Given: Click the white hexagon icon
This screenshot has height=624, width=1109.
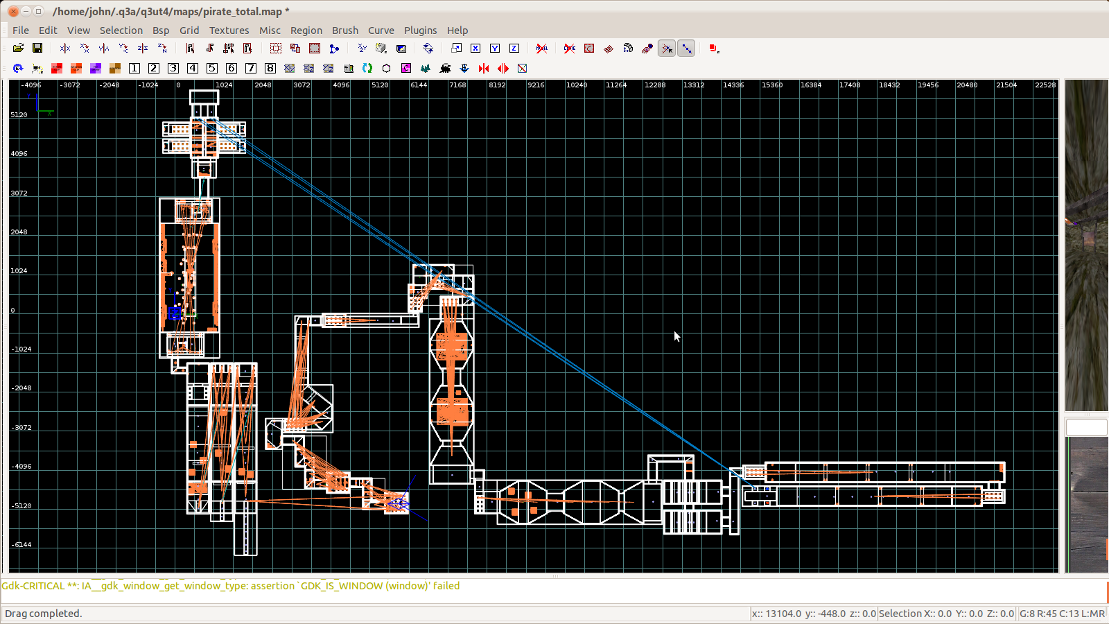Looking at the screenshot, I should pos(387,68).
